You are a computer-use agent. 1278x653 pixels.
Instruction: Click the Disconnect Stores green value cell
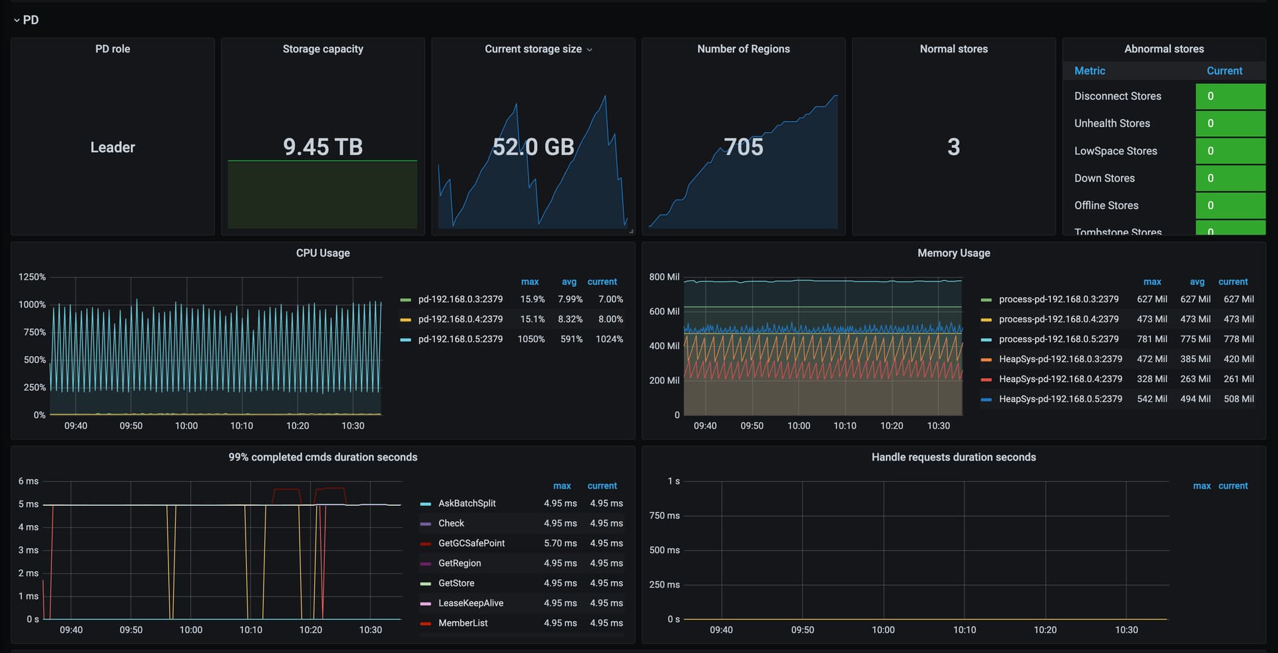[x=1229, y=97]
